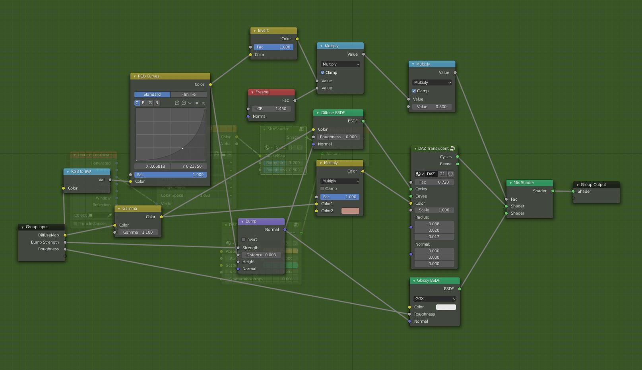Click the Fac slider in Invert node

point(273,47)
